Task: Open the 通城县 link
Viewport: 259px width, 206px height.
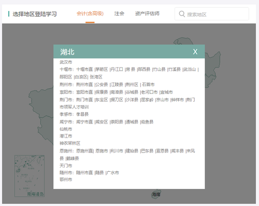Action: 132,122
